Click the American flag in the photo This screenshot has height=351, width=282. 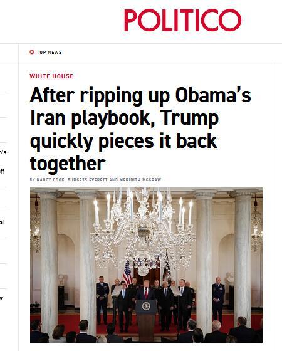[x=127, y=273]
